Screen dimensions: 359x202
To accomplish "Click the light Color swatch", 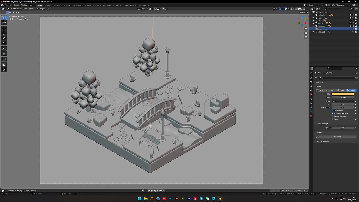I will coord(343,94).
